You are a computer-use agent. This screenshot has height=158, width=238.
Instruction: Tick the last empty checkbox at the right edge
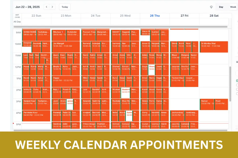coord(237,94)
